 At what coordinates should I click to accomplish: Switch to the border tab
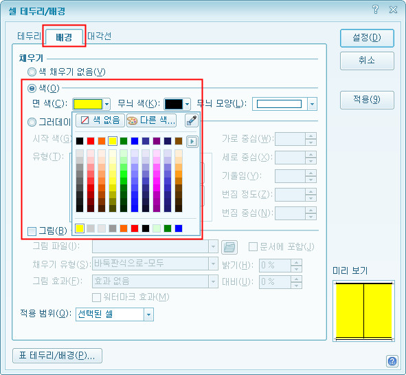click(30, 36)
